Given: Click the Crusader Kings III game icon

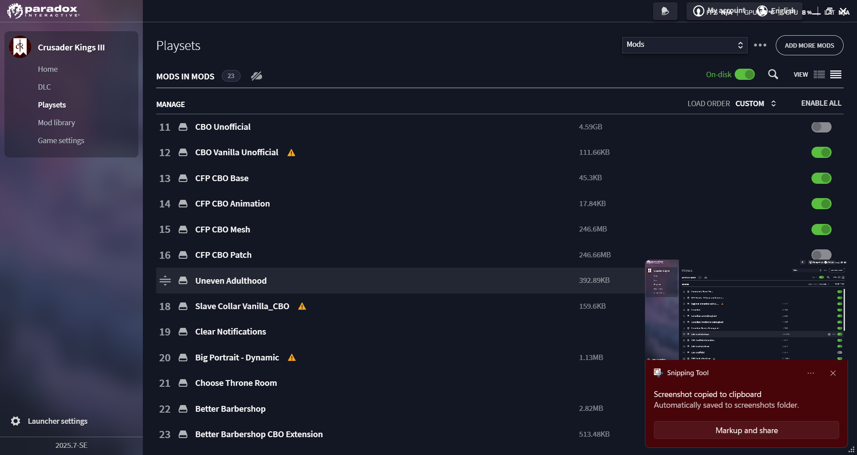Looking at the screenshot, I should (20, 47).
